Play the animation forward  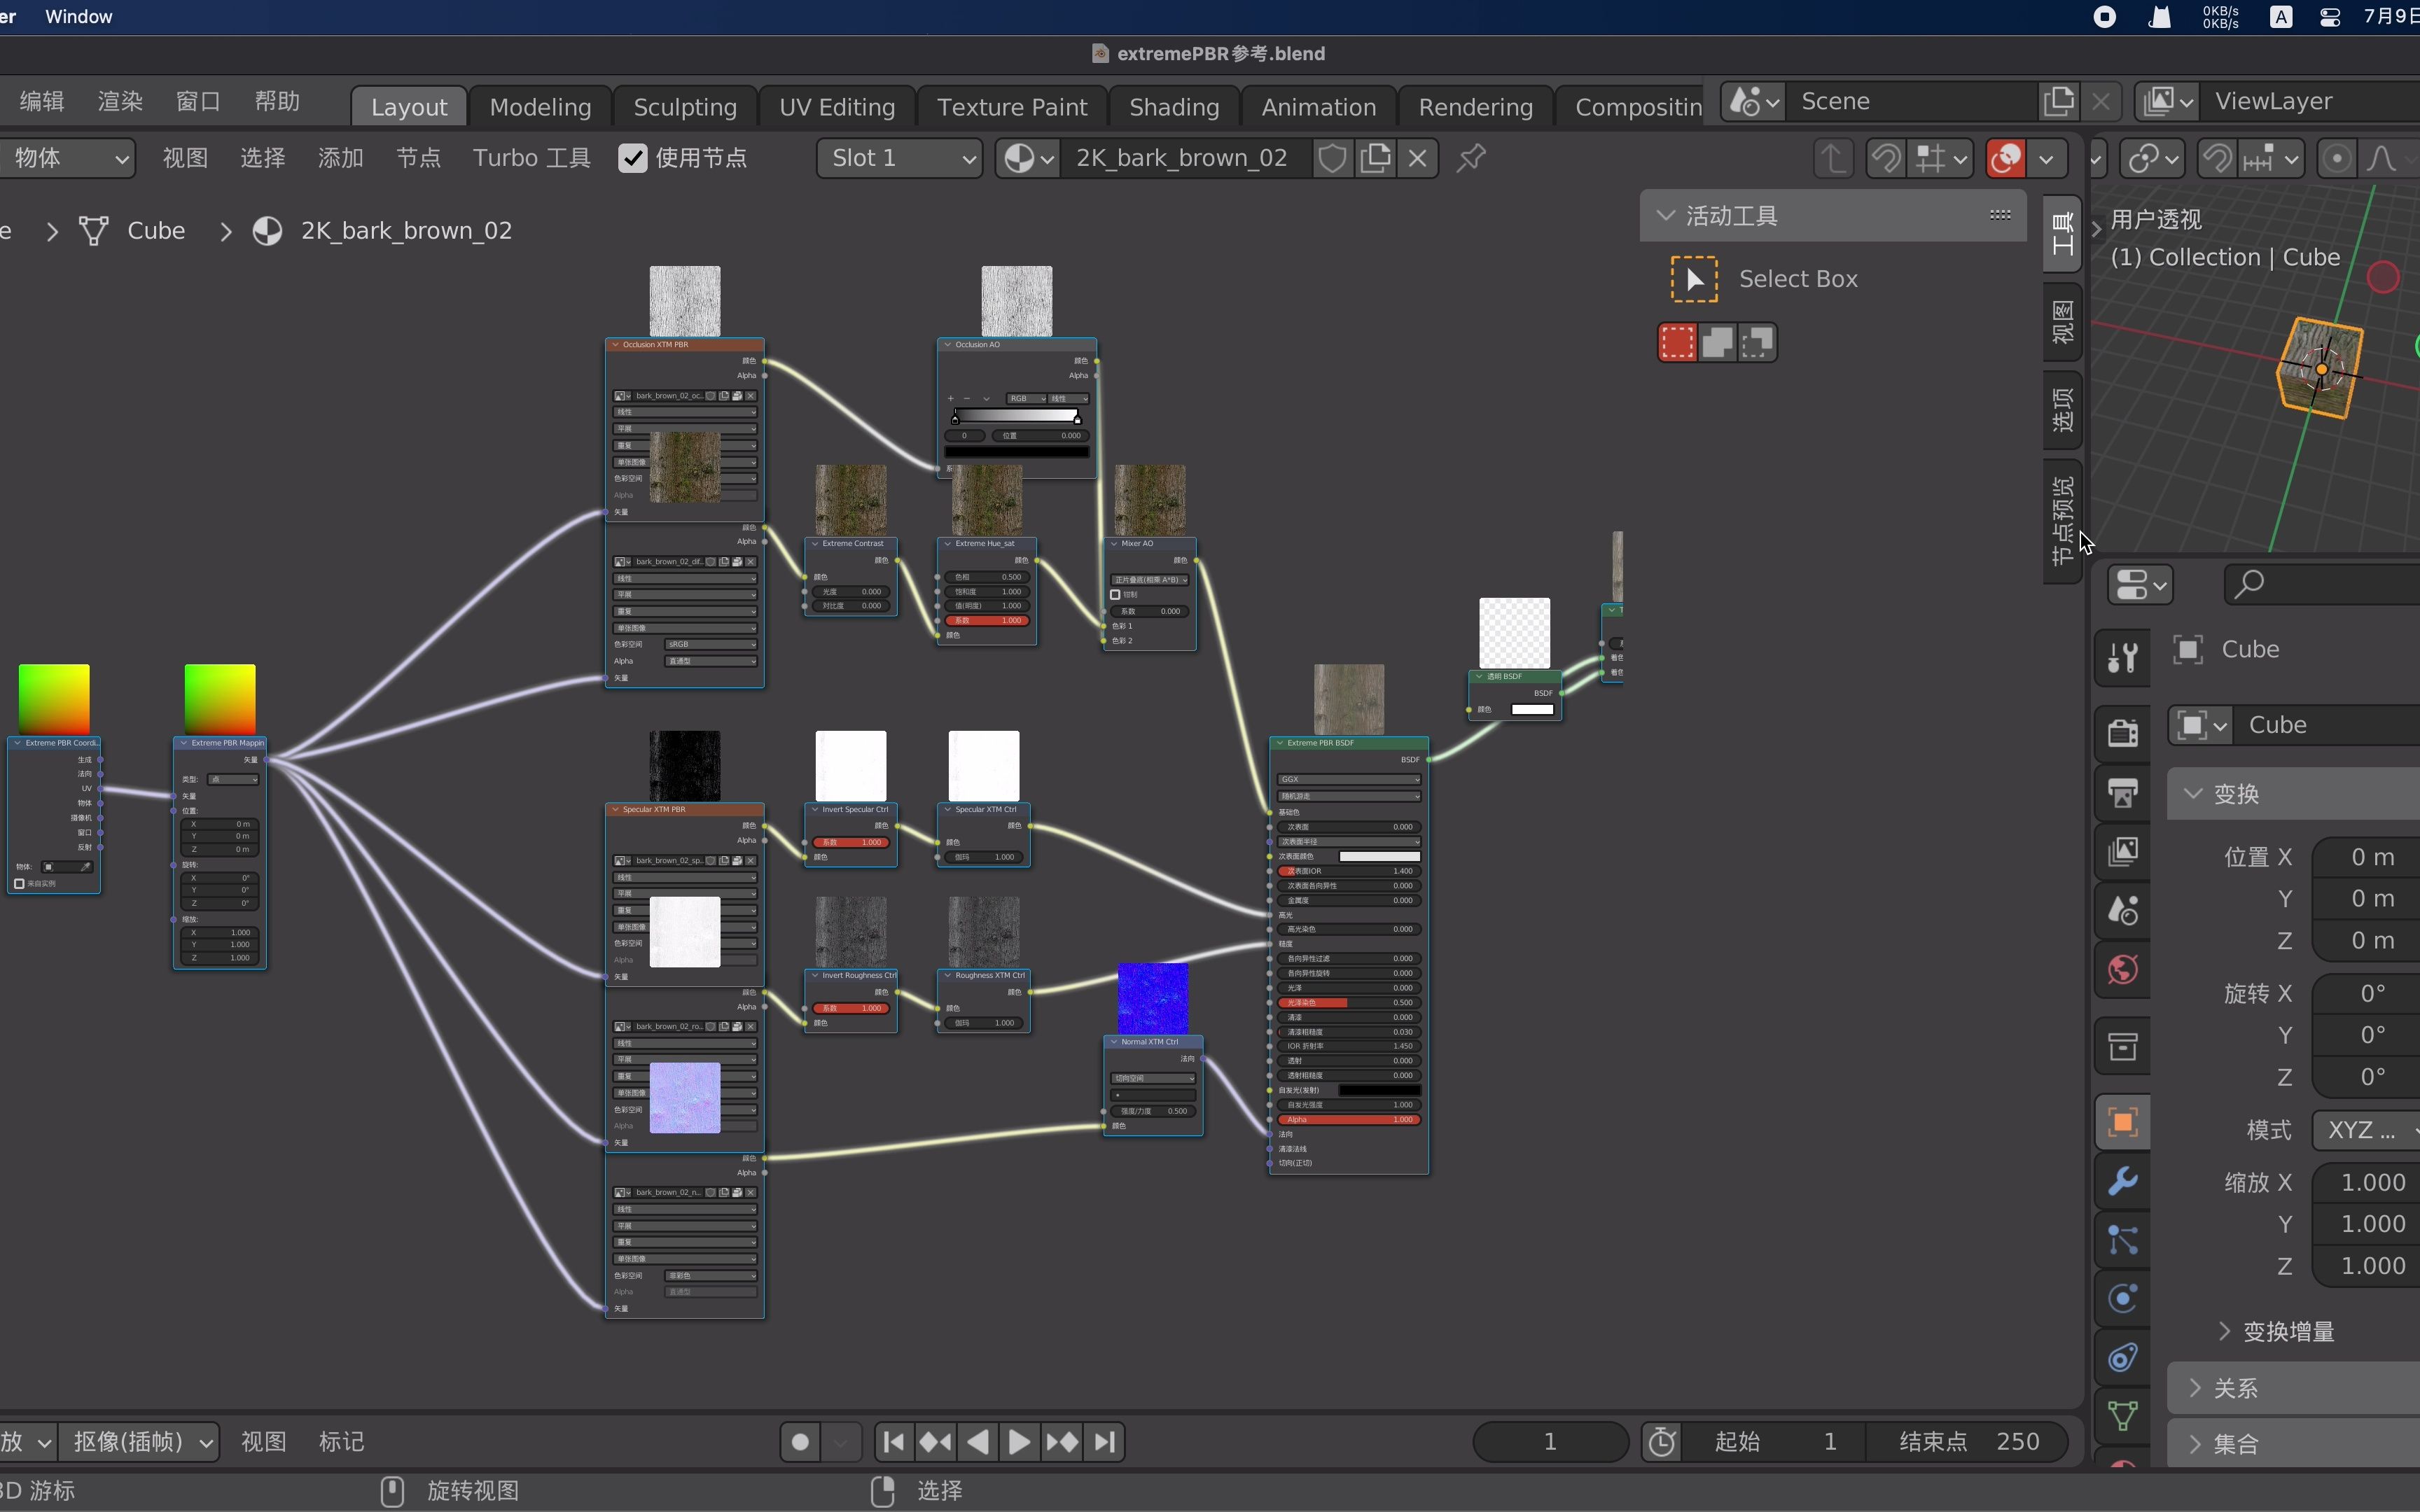pyautogui.click(x=1019, y=1442)
